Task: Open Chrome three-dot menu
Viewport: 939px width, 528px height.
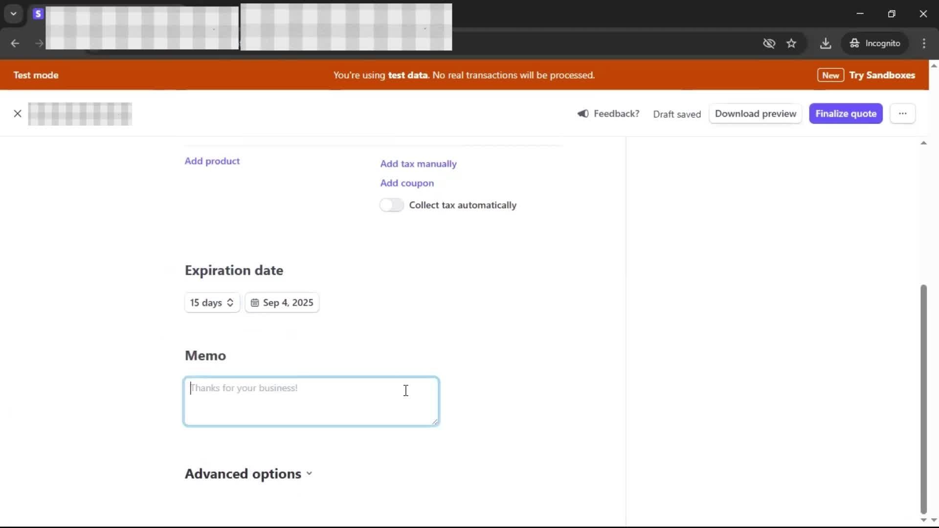Action: click(x=924, y=44)
